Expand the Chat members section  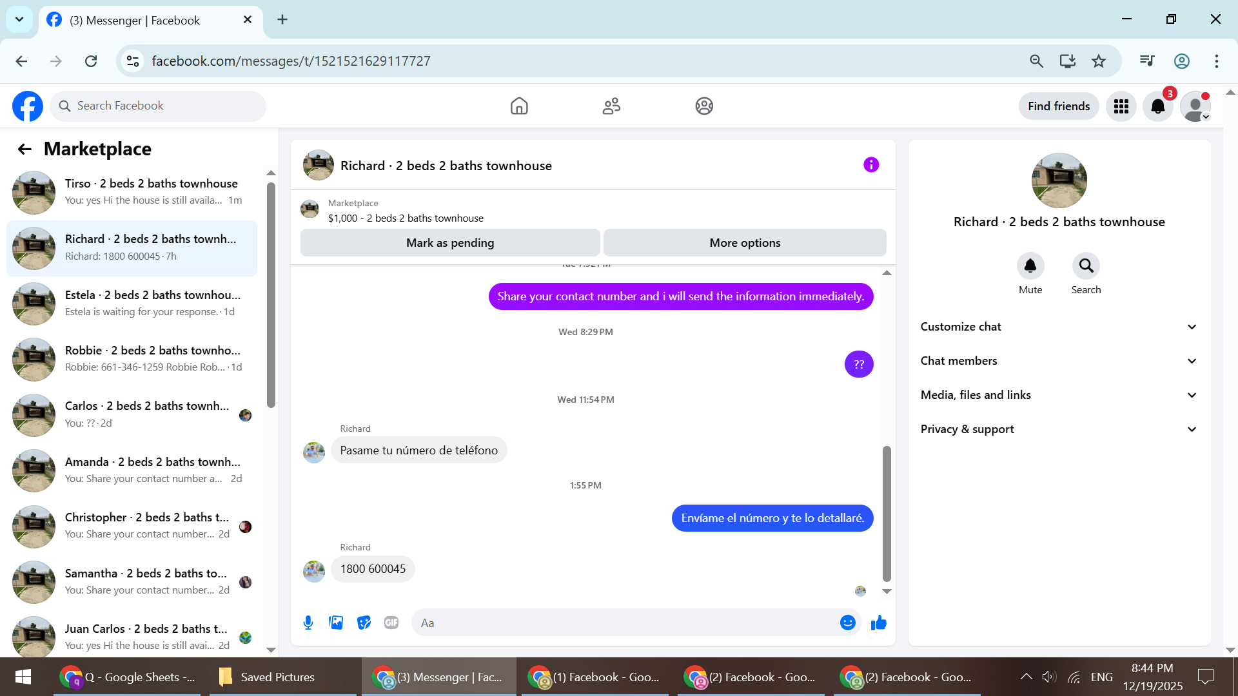coord(1059,361)
